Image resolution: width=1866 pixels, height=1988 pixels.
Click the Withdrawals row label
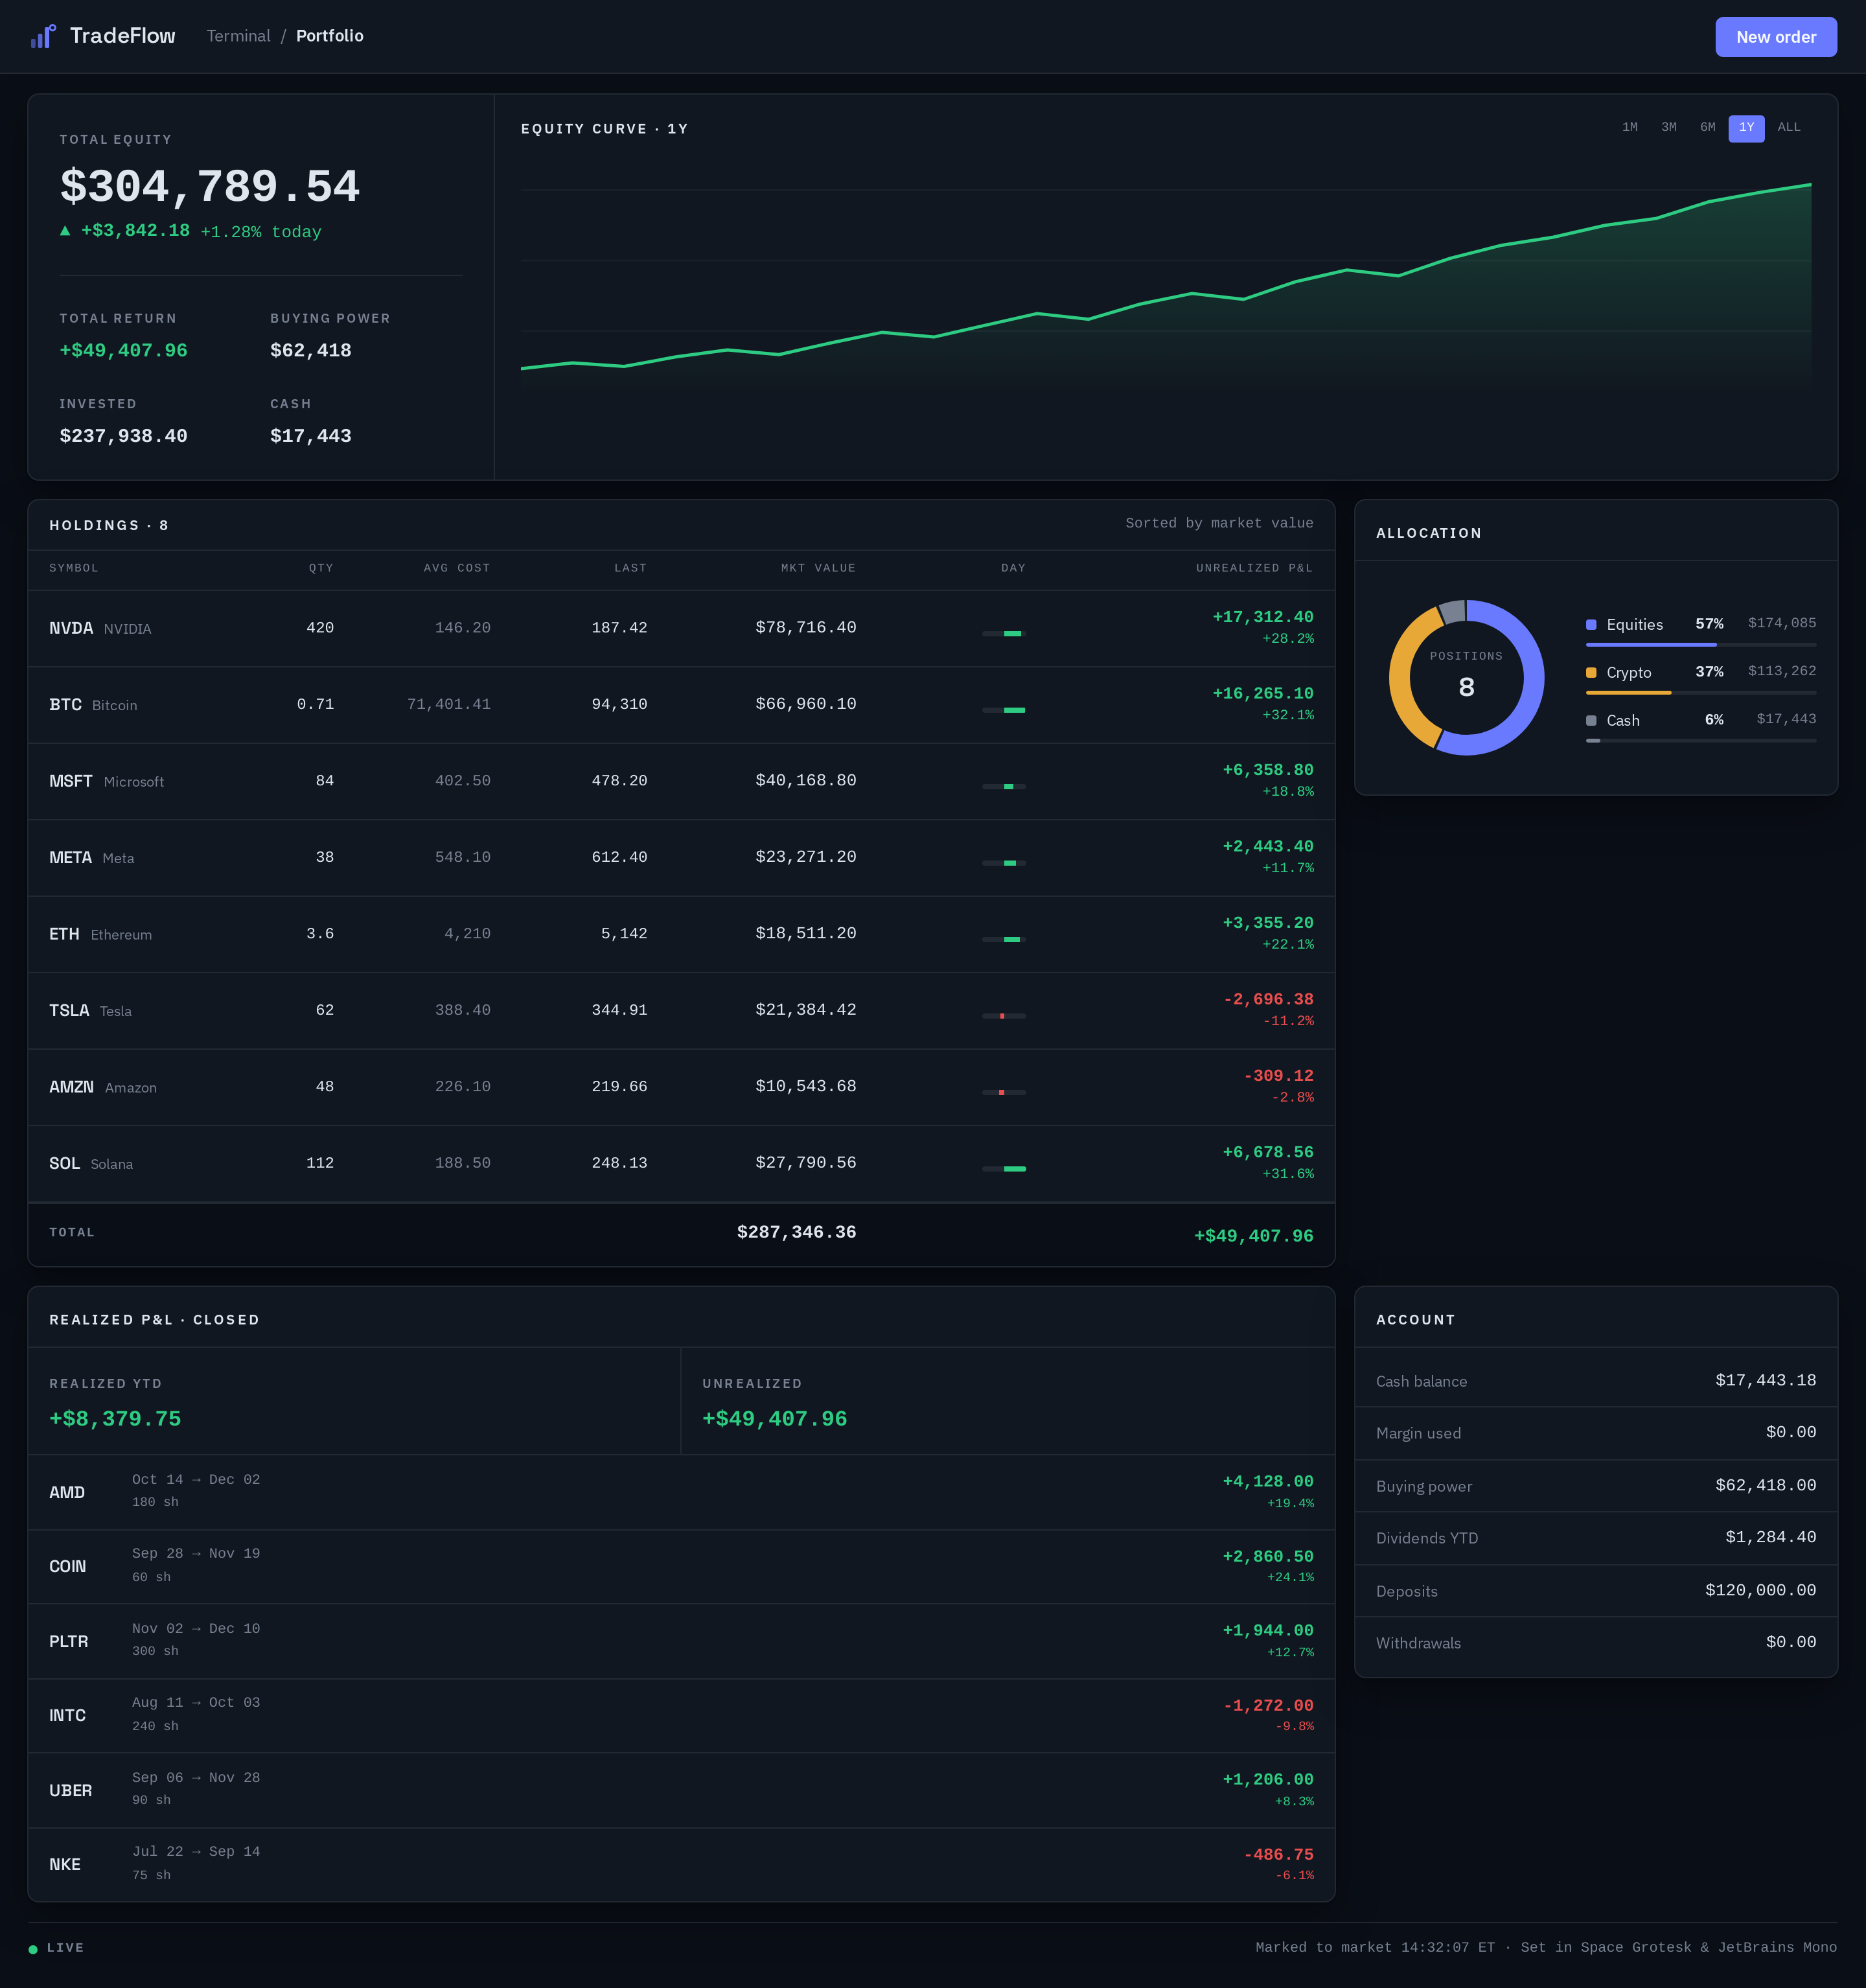pos(1418,1643)
